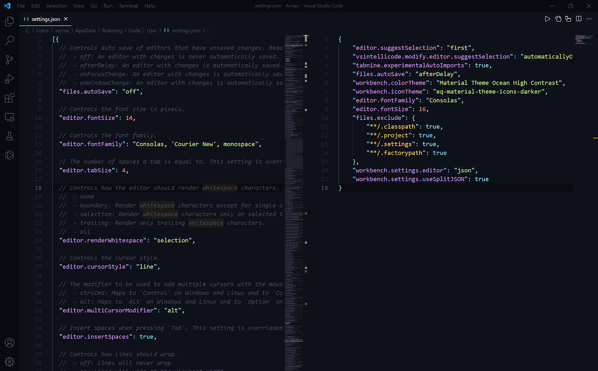The width and height of the screenshot is (598, 371).
Task: Click the user settings minimap thumbnail
Action: (584, 39)
